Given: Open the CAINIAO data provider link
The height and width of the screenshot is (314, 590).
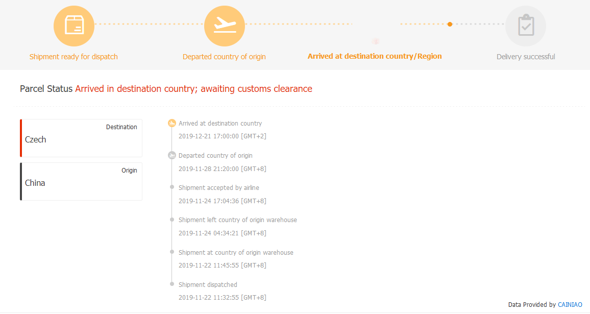Looking at the screenshot, I should pos(570,305).
